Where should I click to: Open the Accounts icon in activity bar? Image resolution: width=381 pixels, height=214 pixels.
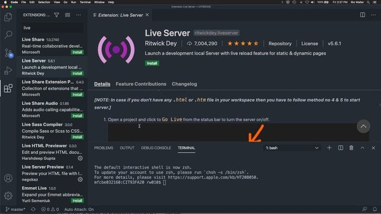tap(8, 178)
